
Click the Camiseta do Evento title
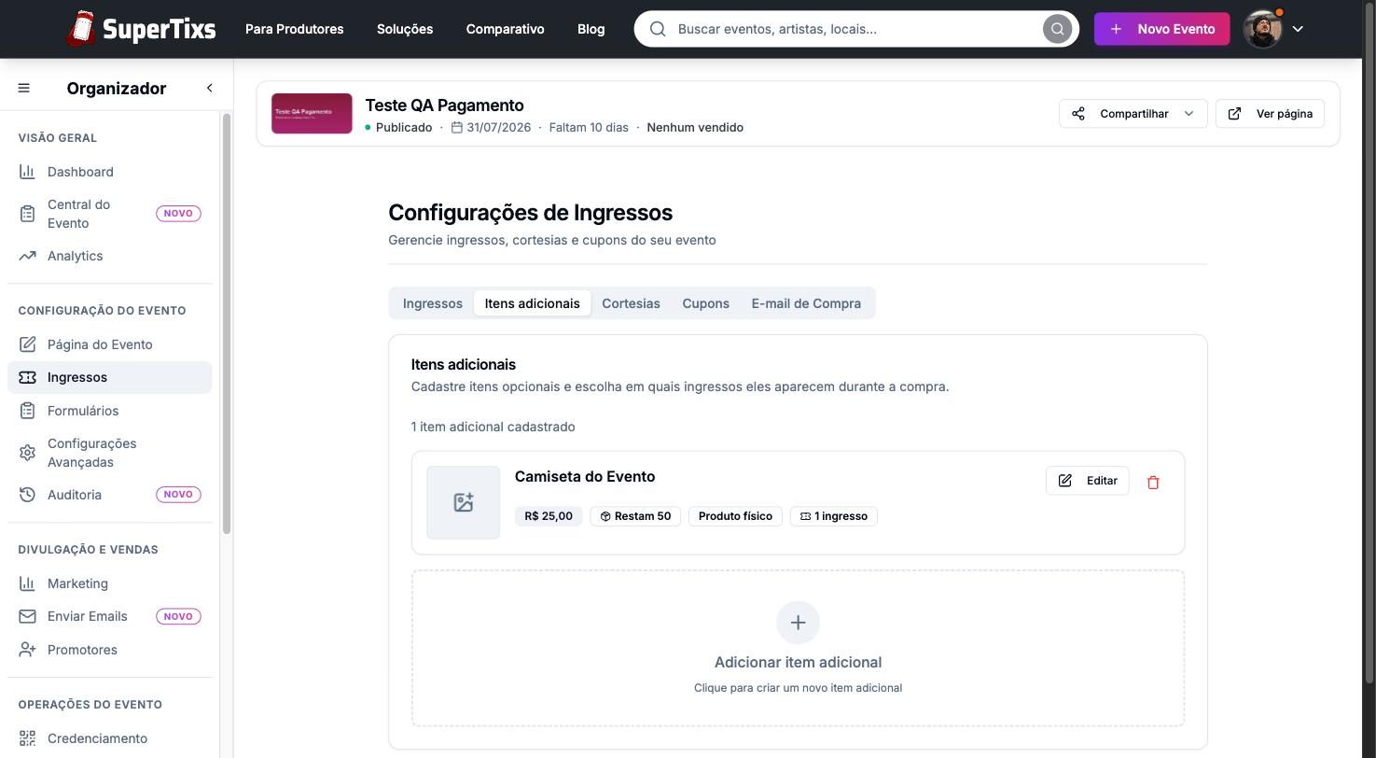click(x=585, y=476)
